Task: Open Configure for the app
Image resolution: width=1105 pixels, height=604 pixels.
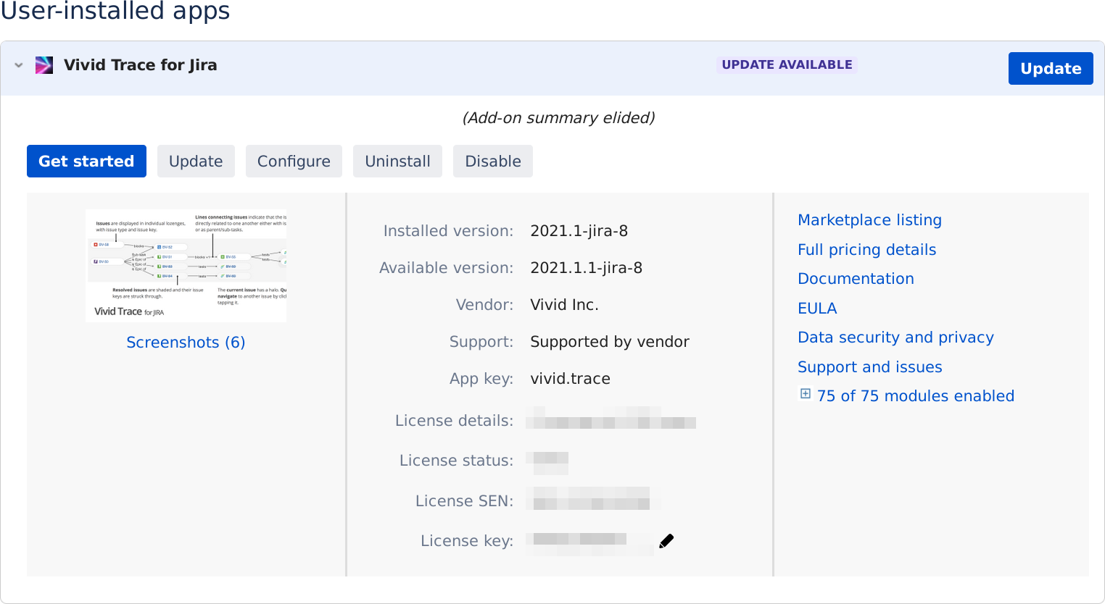Action: point(294,161)
